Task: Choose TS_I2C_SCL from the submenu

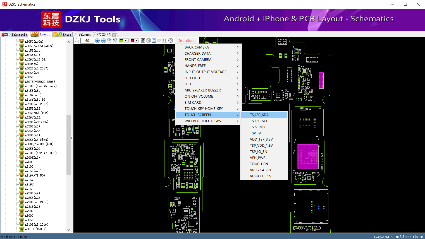Action: tap(264, 121)
